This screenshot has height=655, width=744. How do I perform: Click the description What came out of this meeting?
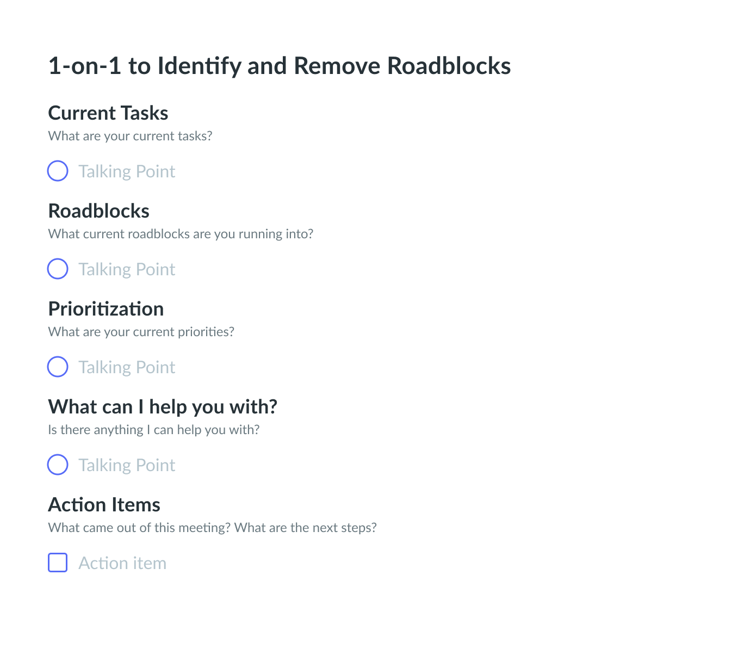[x=140, y=528]
